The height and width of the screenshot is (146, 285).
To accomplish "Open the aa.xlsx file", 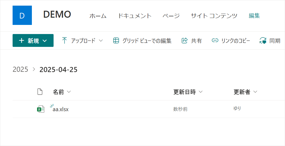I will pyautogui.click(x=61, y=109).
